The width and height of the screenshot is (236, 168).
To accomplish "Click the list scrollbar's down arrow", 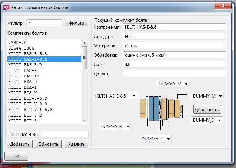I will [x=85, y=120].
